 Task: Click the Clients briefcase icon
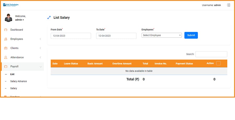pyautogui.click(x=6, y=48)
